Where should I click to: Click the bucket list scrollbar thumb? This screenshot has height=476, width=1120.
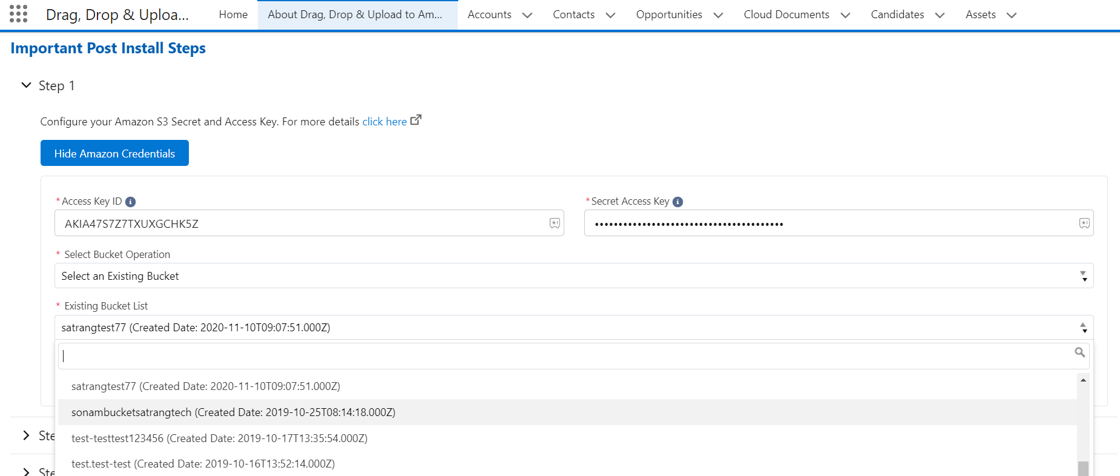click(x=1083, y=469)
